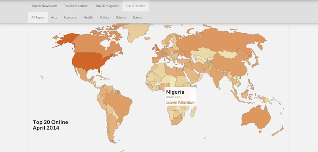This screenshot has width=318, height=152.
Task: Show the Health topic map
Action: pos(88,17)
